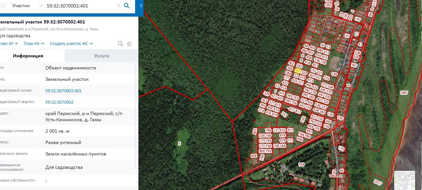
Task: Click the info panel vertical scrollbar
Action: pos(136,116)
